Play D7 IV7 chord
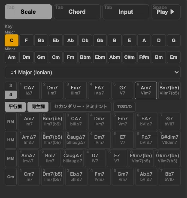This screenshot has height=198, width=187. tap(95, 158)
